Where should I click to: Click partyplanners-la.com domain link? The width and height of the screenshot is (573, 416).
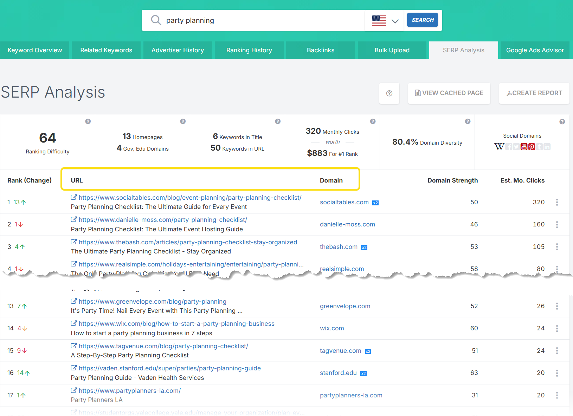click(x=351, y=395)
